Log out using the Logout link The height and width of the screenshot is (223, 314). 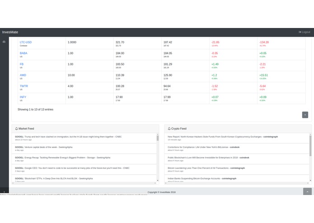[305, 32]
